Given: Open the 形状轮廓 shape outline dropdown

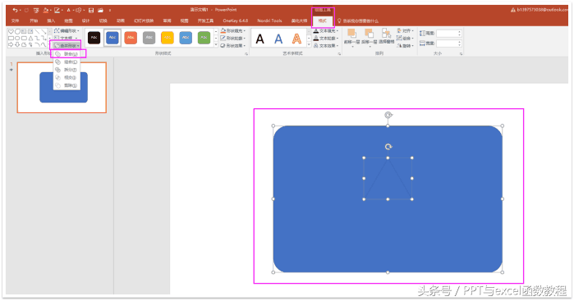Looking at the screenshot, I should tap(233, 38).
